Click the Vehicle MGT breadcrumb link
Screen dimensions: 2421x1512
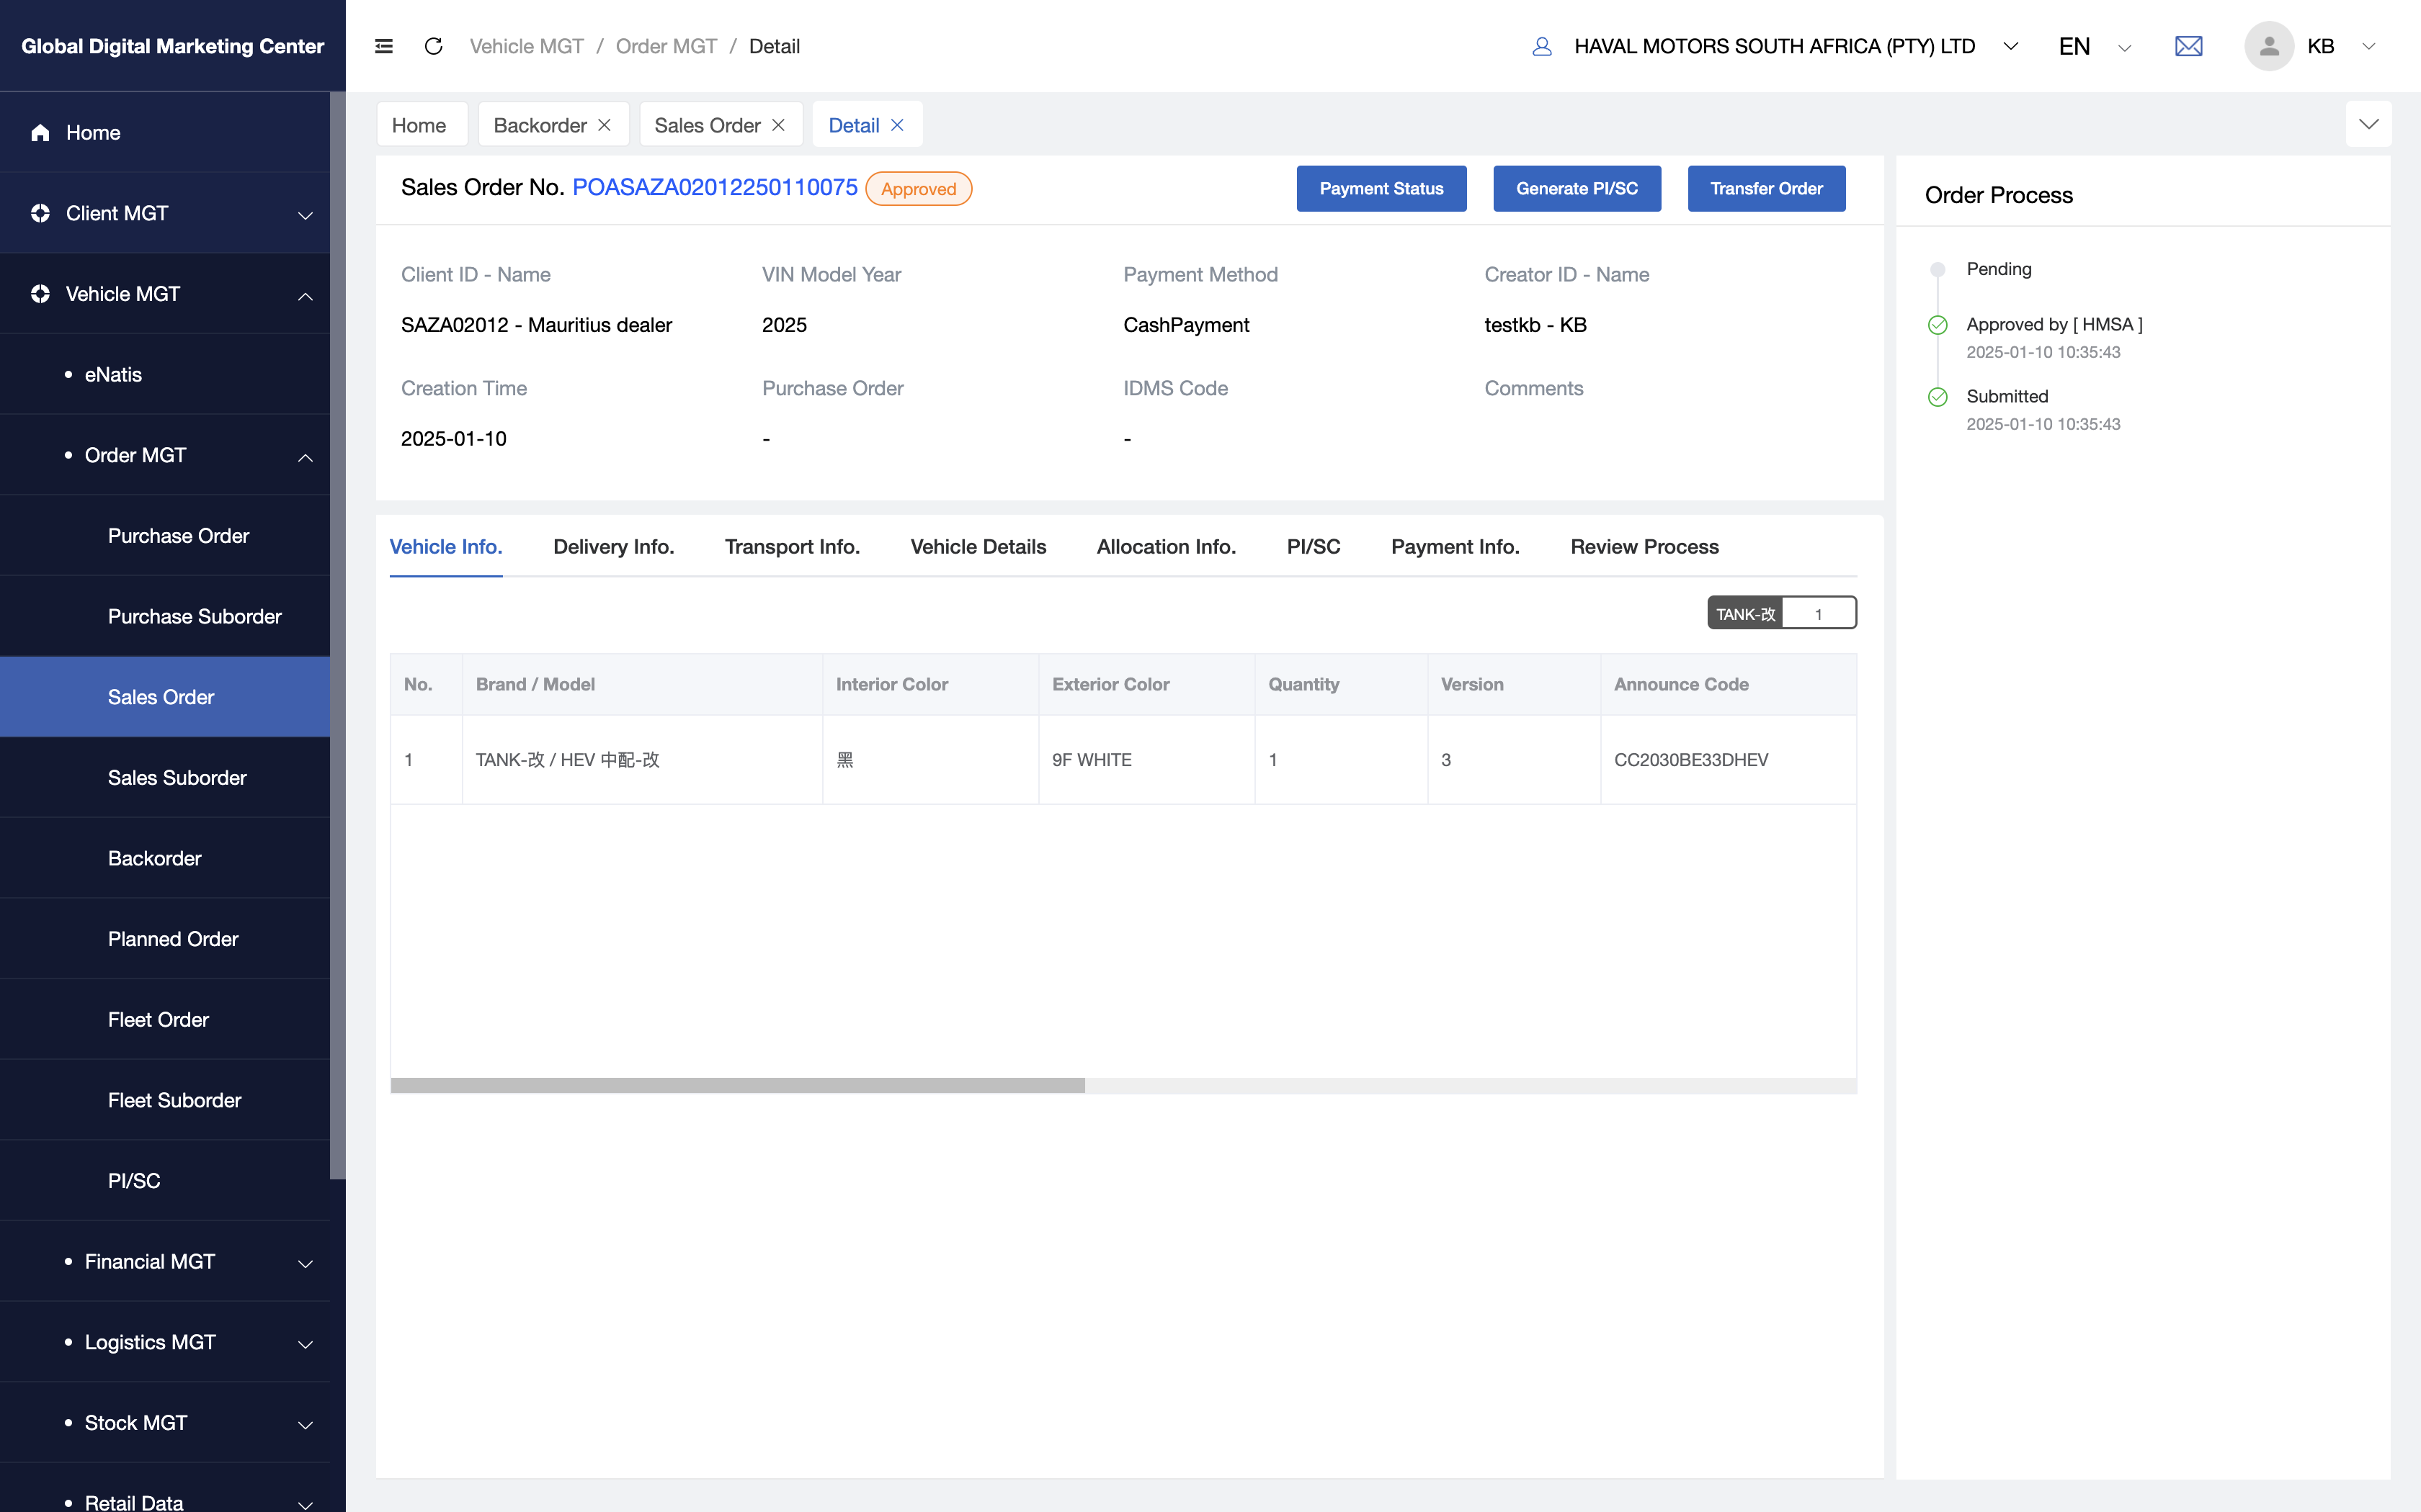(x=527, y=46)
